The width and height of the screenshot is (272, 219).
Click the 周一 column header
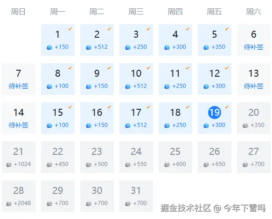point(57,12)
